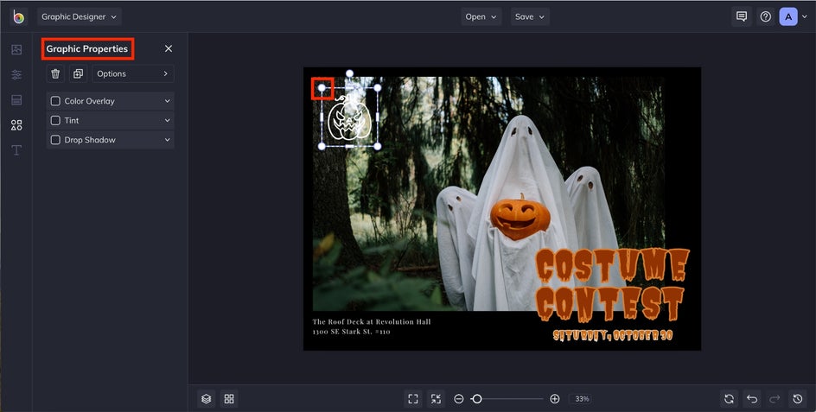
Task: Click the BeFunky logo icon
Action: coord(18,16)
